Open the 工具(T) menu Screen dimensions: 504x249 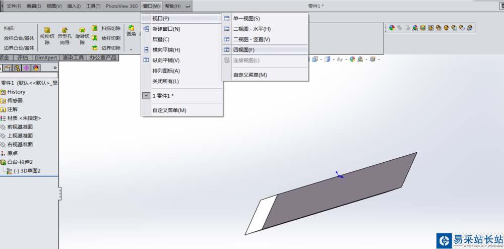93,6
